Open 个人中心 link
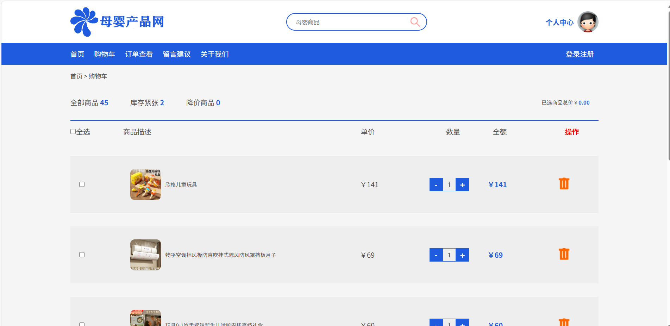 (x=559, y=23)
